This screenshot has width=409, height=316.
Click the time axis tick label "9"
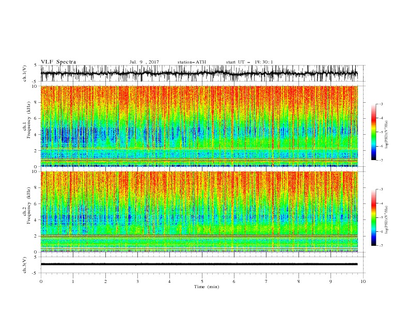coord(331,281)
